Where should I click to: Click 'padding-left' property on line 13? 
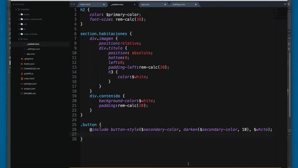(122, 67)
